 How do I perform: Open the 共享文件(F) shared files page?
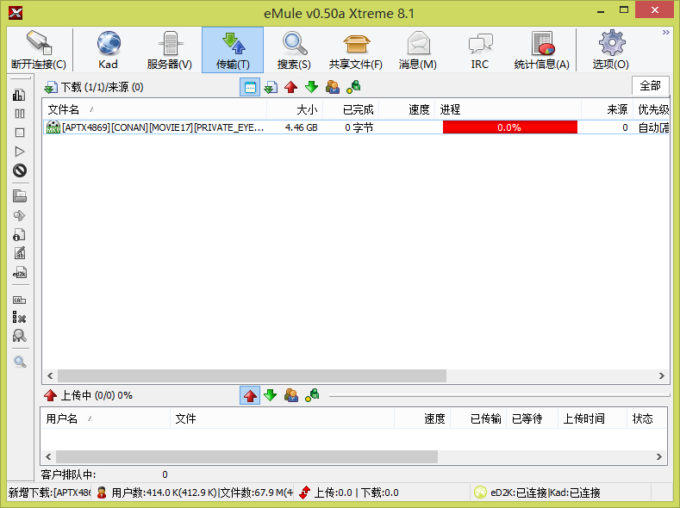click(x=356, y=50)
